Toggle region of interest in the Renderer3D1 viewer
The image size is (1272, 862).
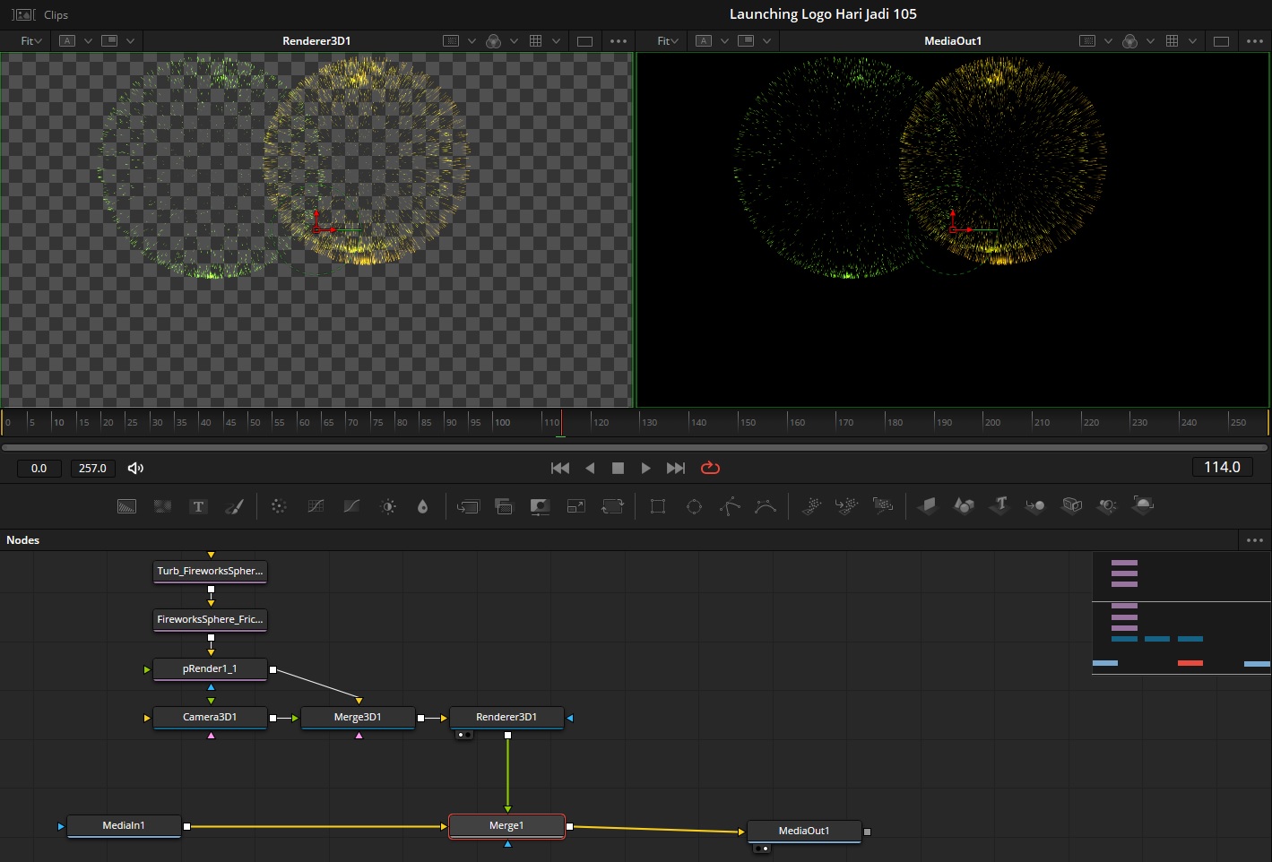451,41
